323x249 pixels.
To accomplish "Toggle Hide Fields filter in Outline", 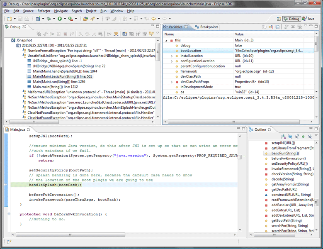I will [x=290, y=137].
